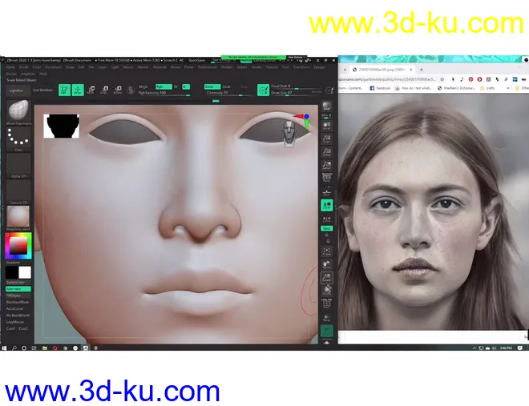This screenshot has height=406, width=529.
Task: Open the Preferences menu
Action: (x=208, y=67)
